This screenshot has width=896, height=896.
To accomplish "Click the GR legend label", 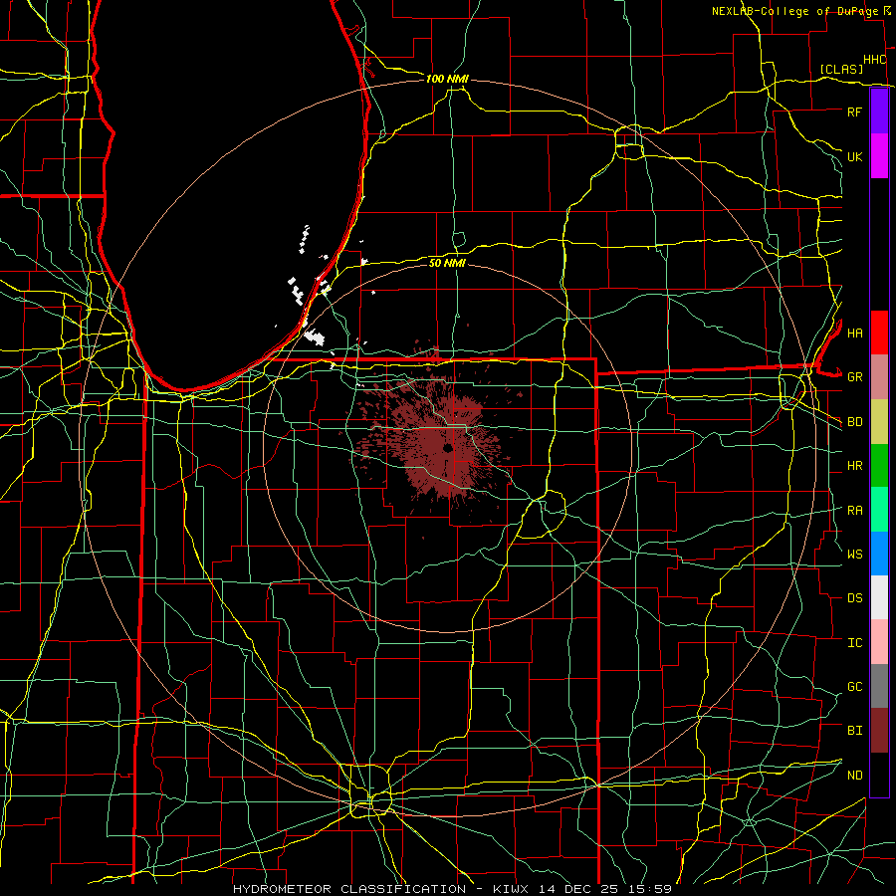I will click(854, 377).
